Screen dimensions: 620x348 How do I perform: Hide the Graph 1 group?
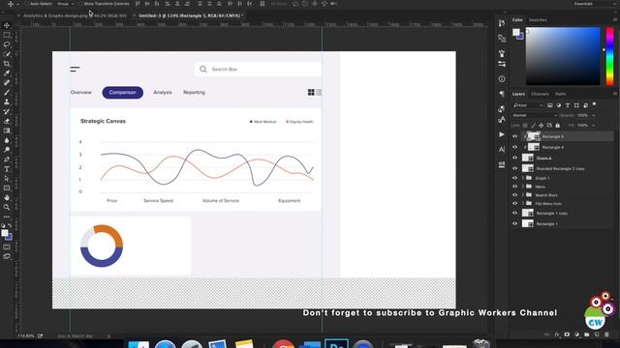(x=514, y=178)
